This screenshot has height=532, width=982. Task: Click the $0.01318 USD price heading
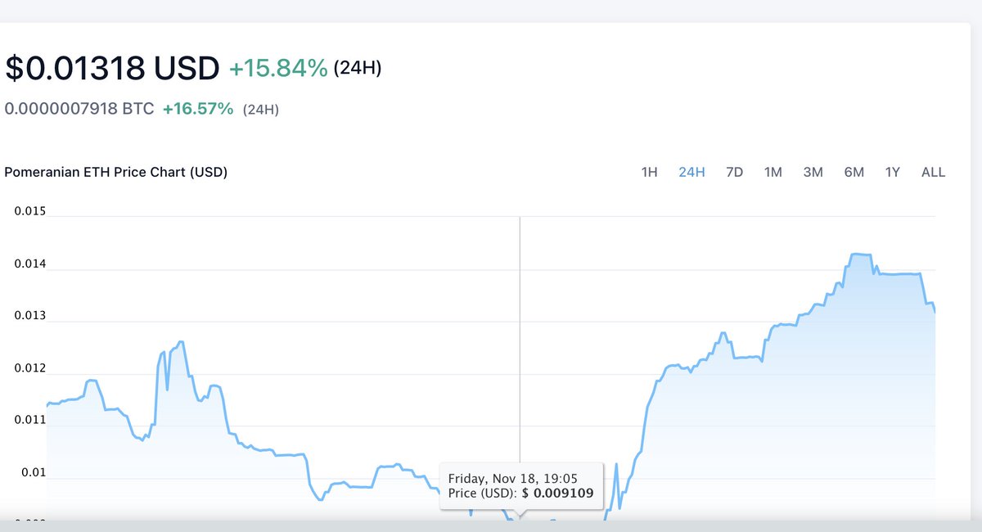coord(110,68)
